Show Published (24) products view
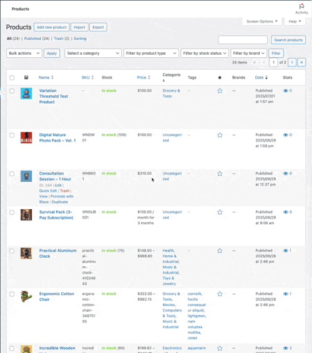312x353 pixels. [37, 39]
